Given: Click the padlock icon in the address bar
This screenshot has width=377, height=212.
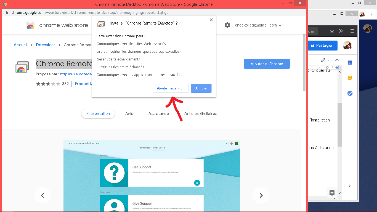Looking at the screenshot, I should point(7,12).
